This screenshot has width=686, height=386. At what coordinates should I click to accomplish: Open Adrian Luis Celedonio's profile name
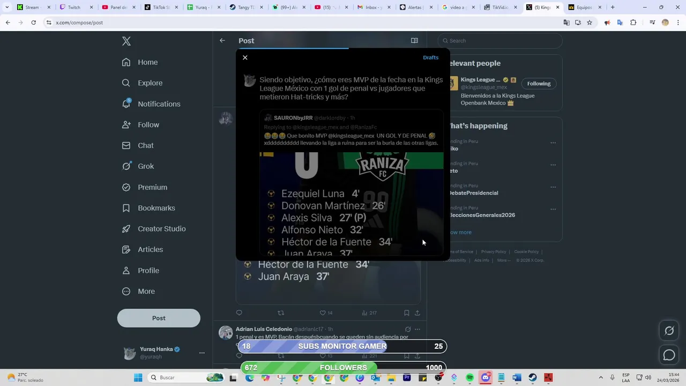pyautogui.click(x=264, y=329)
